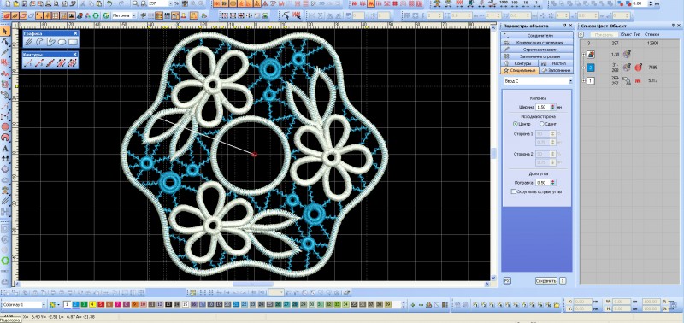Click the Undo arrow icon
This screenshot has width=684, height=323.
point(109,3)
